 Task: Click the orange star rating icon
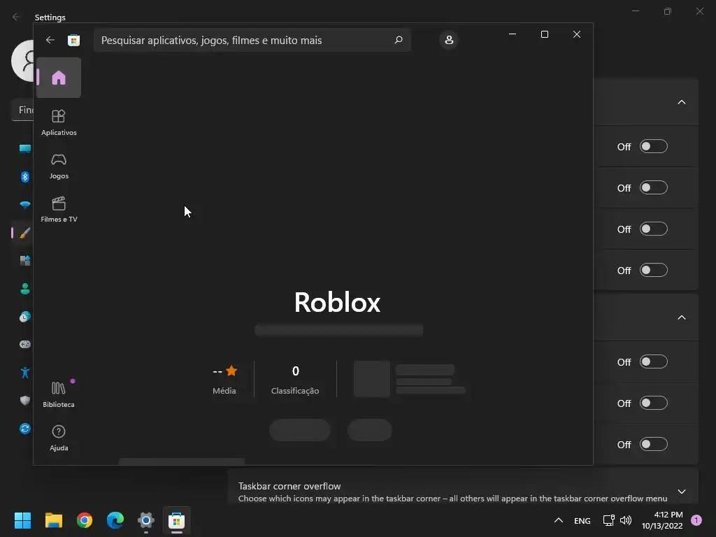[x=231, y=371]
